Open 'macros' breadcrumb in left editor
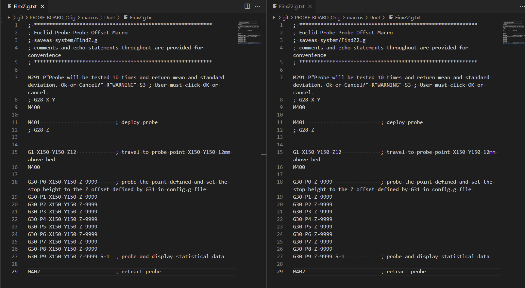This screenshot has width=525, height=288. click(x=90, y=17)
